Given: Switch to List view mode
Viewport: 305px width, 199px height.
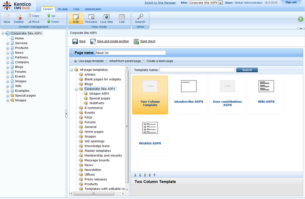Looking at the screenshot, I should (x=122, y=17).
